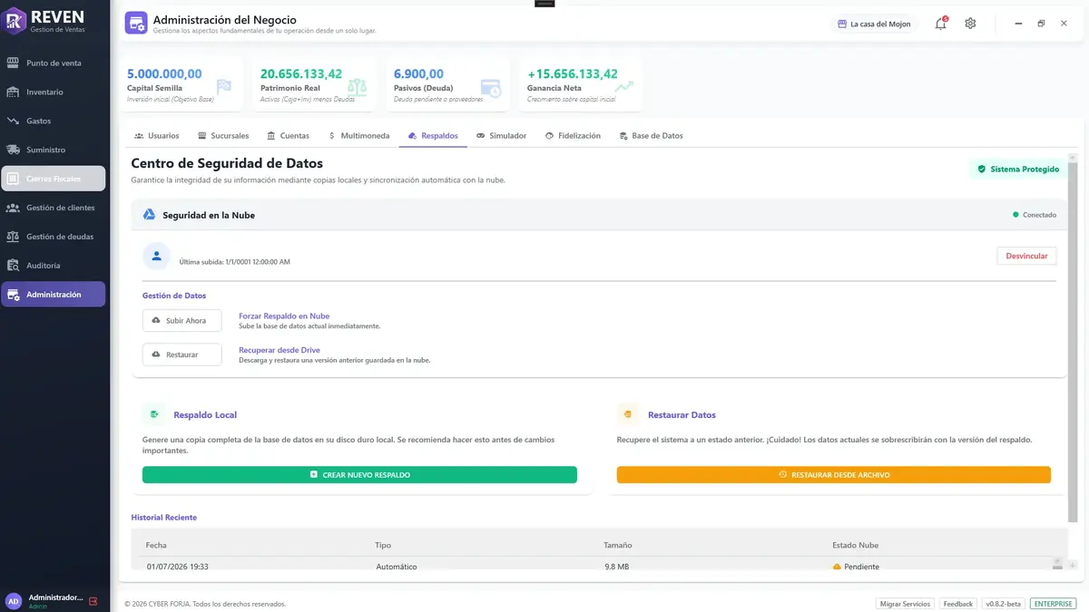Click RESTAURAR DESDE ARCHIVO

(834, 474)
